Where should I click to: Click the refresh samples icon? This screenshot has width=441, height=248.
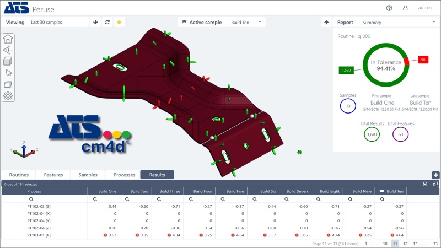(107, 23)
